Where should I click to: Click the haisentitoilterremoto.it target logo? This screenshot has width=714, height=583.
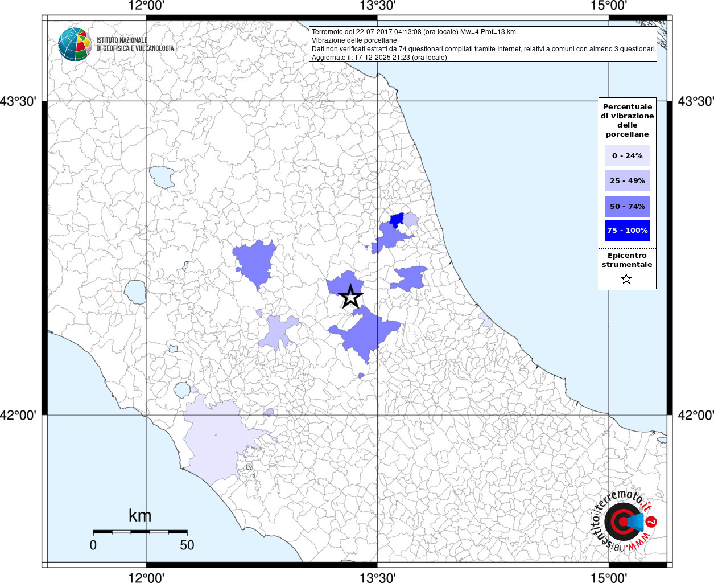point(623,522)
